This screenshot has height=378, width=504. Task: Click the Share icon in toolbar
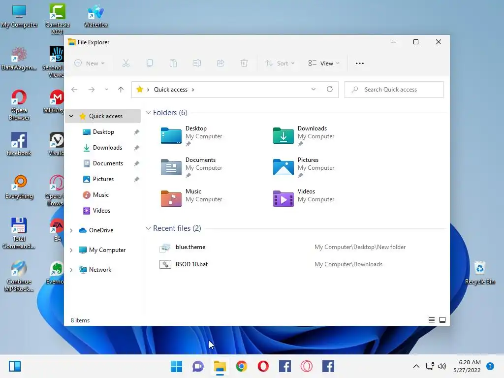220,63
